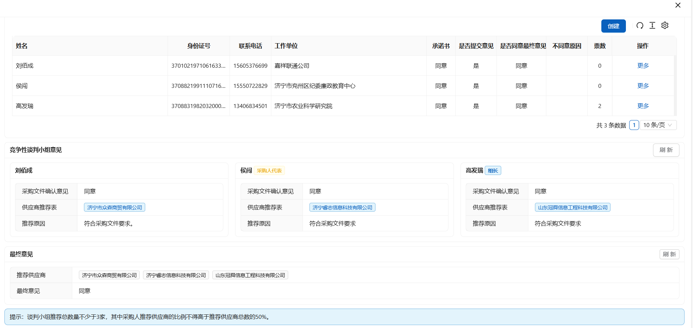Click phone number 15550722829
The image size is (693, 328).
(x=250, y=86)
